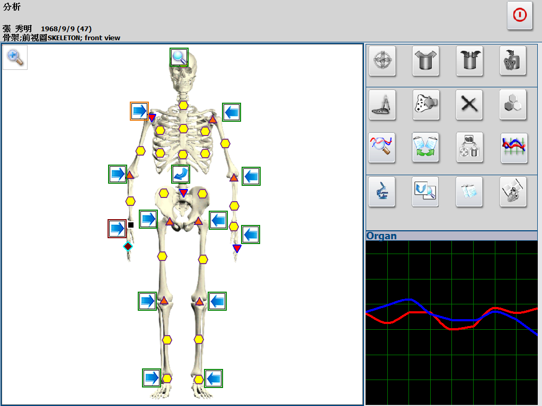Select the compass and foot measurement icon

click(382, 104)
